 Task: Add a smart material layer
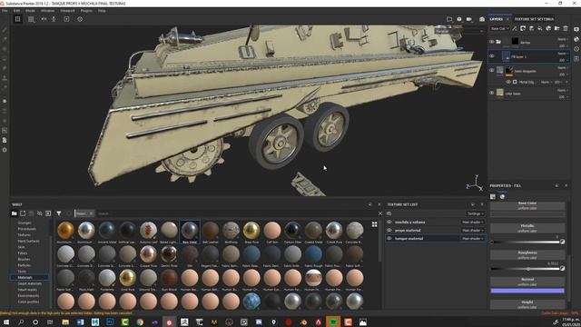[548, 28]
